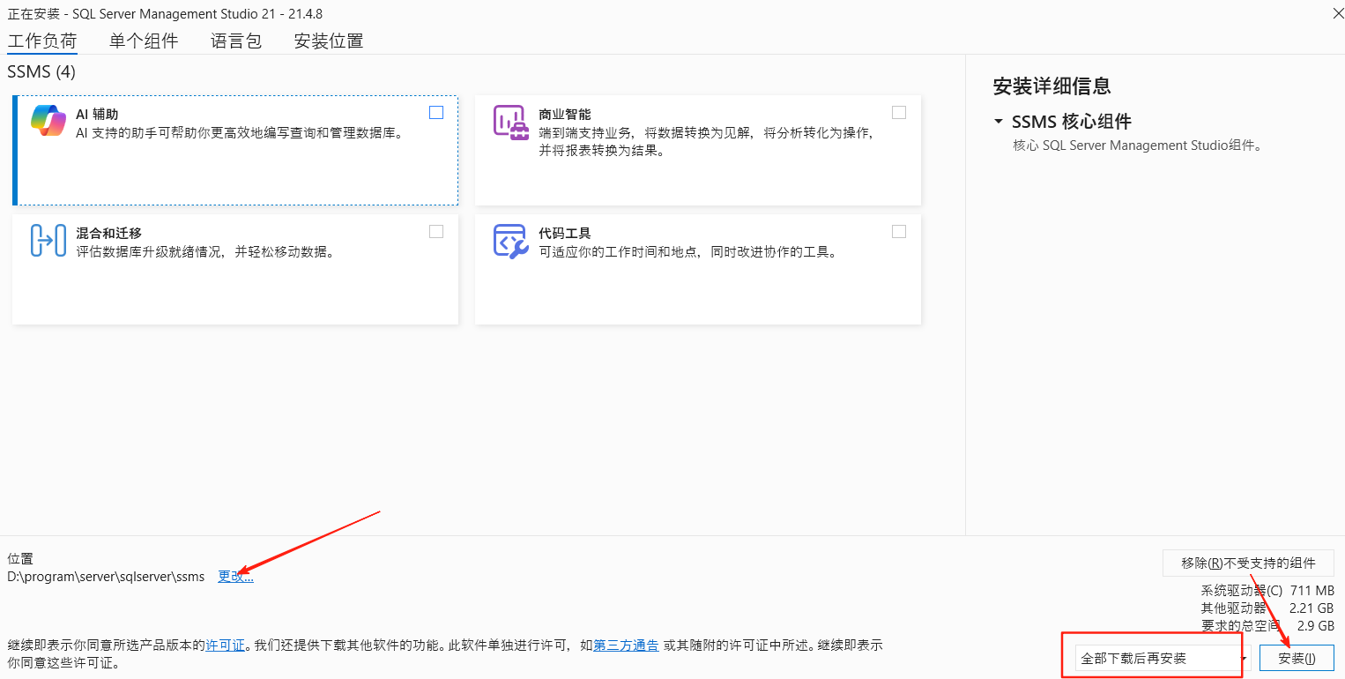
Task: Check the 商业智能 workload checkbox
Action: tap(899, 112)
